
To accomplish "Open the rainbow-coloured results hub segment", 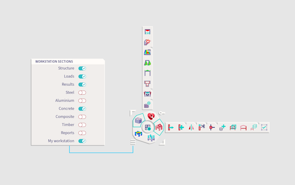I will 138,134.
